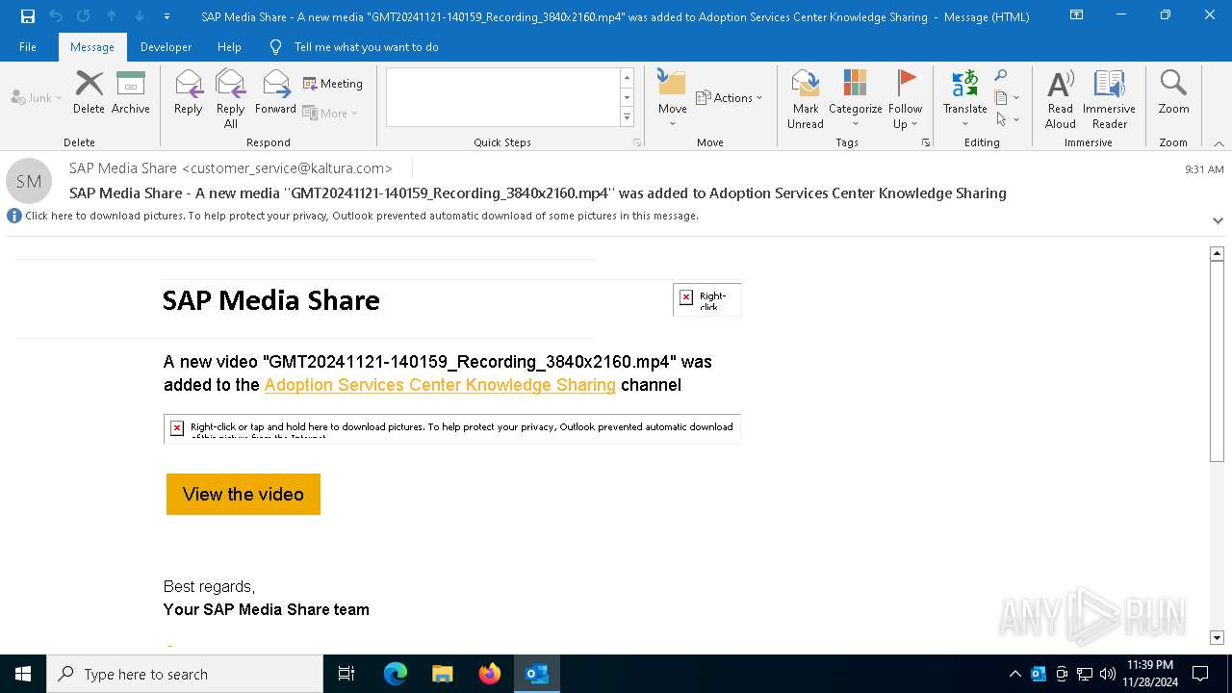This screenshot has height=693, width=1232.
Task: Open the Customize Quick Access Toolbar dropdown
Action: coord(167,16)
